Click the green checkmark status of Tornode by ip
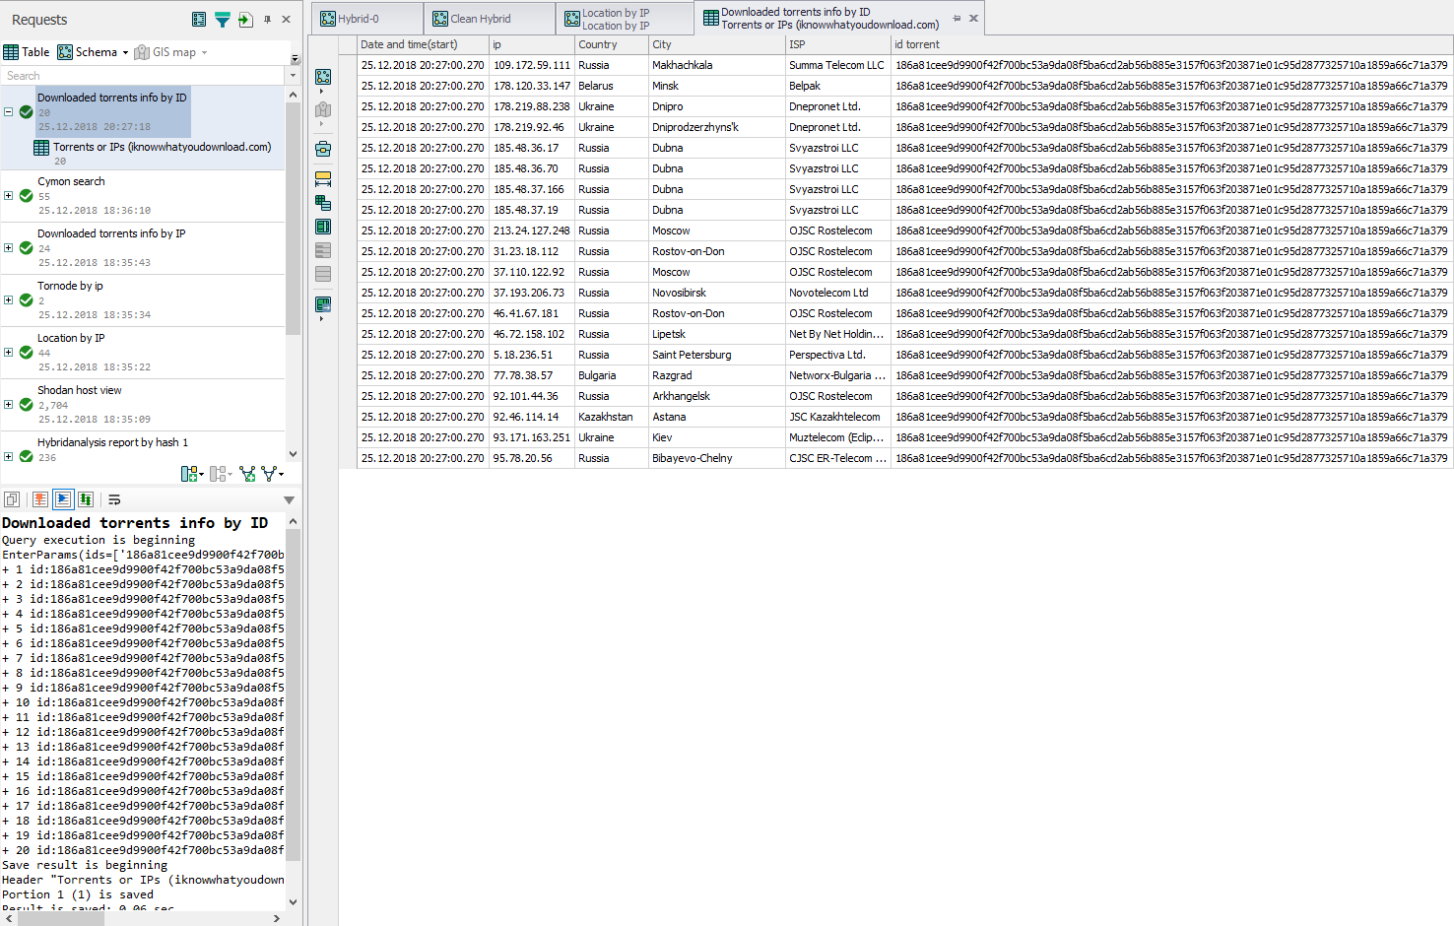The image size is (1454, 926). click(x=27, y=300)
